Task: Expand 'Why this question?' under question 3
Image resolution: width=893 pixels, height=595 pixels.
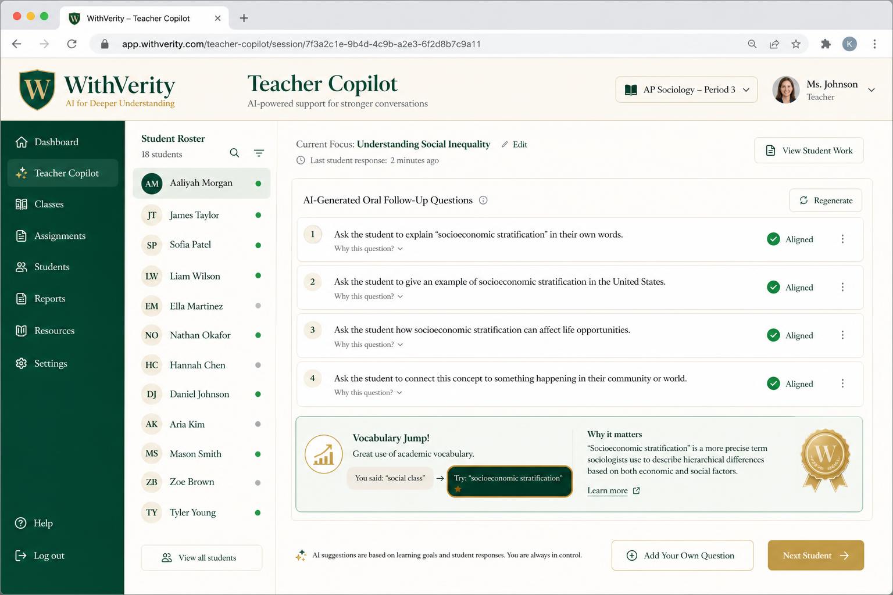Action: click(369, 345)
